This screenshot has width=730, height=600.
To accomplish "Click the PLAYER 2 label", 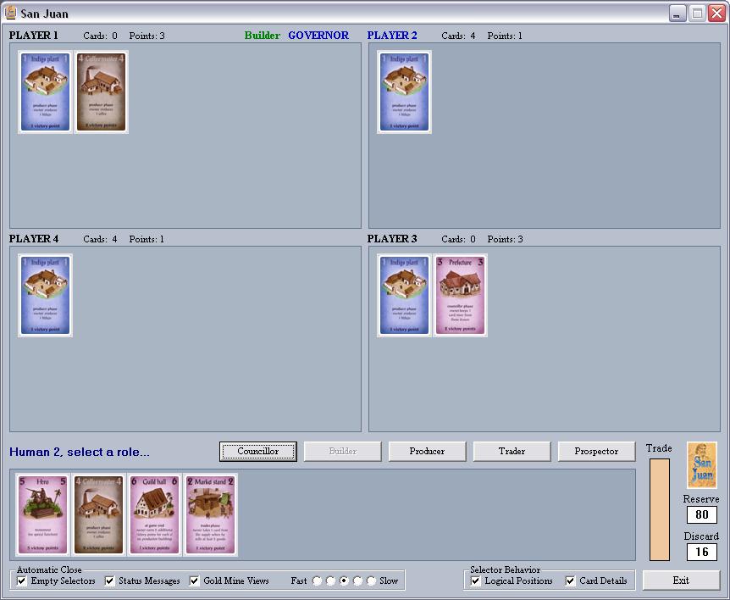I will click(392, 36).
